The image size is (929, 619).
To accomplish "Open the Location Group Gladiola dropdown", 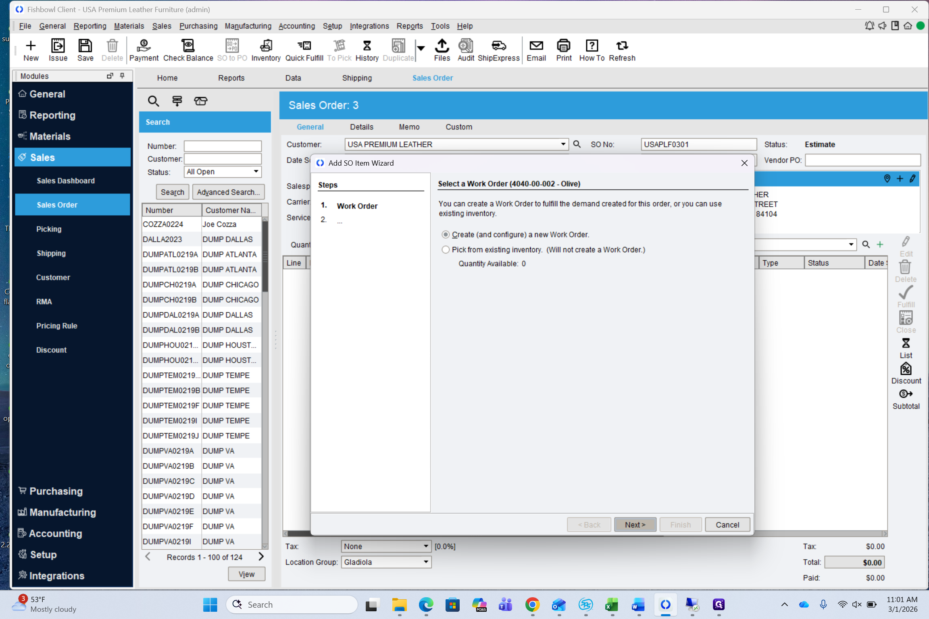I will tap(426, 562).
